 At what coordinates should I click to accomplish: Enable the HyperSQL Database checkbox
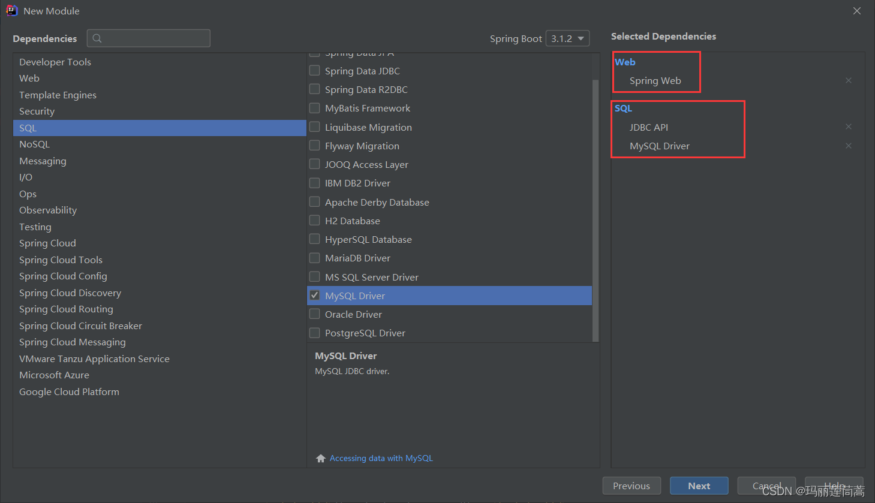point(314,239)
